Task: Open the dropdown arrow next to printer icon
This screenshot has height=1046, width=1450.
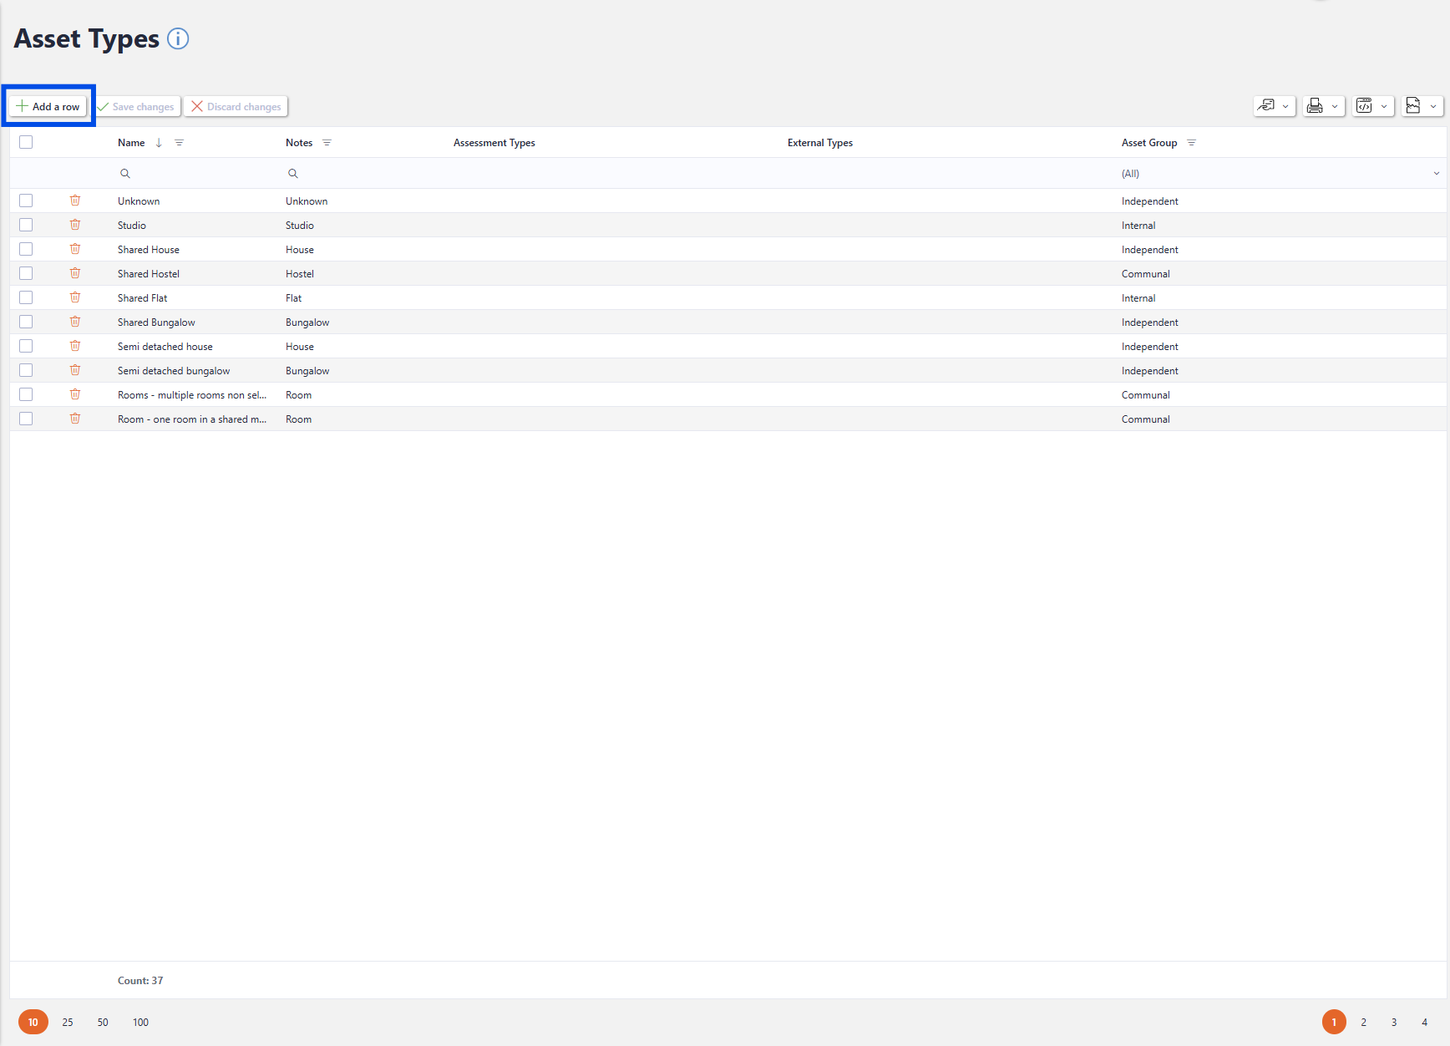Action: (x=1335, y=106)
